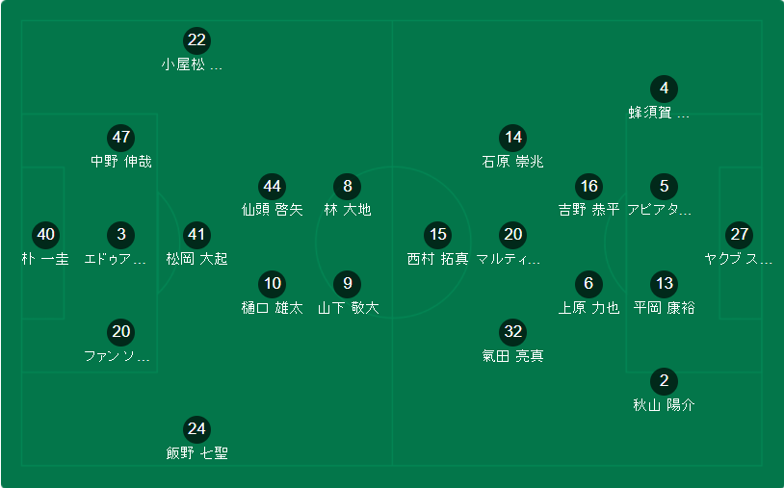Open player name 樋口 雄太

pos(272,308)
